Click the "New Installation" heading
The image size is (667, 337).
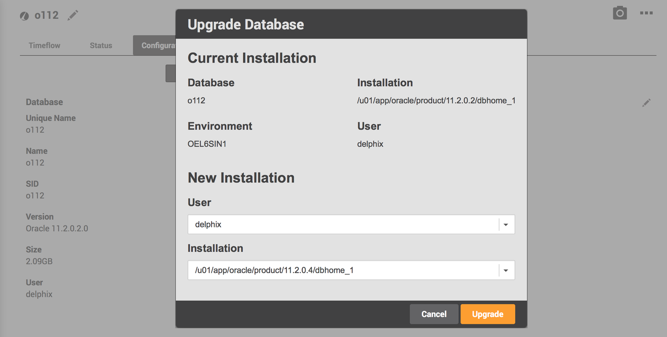[241, 178]
